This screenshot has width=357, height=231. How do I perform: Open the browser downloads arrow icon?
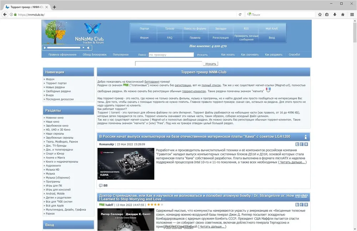tap(335, 15)
